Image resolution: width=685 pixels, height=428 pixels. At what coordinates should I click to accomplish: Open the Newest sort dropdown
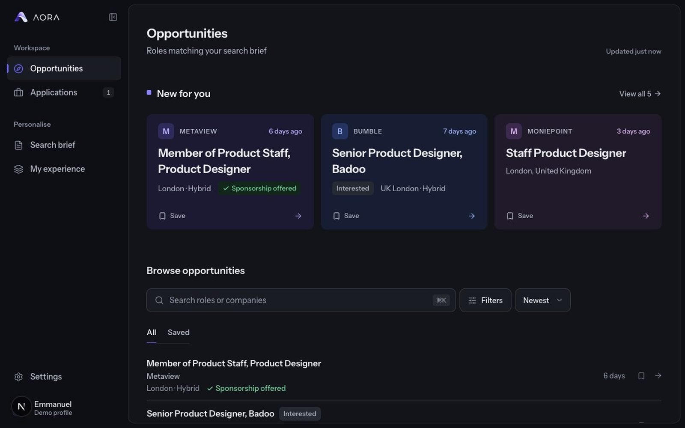pyautogui.click(x=543, y=300)
